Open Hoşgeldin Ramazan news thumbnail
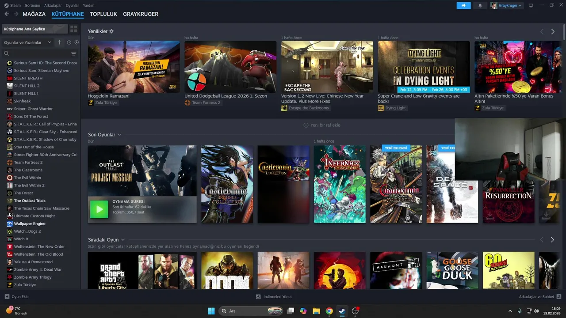The image size is (566, 318). (134, 67)
